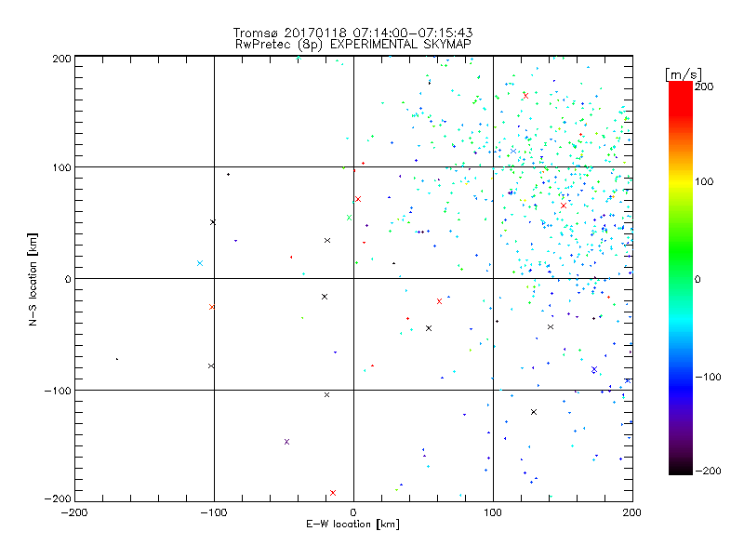Select the red X marker near E-W 125, N-S 165
The image size is (744, 558).
[x=525, y=96]
